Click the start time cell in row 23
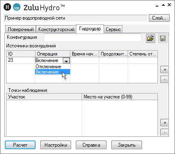The height and width of the screenshot is (154, 175). [x=84, y=60]
